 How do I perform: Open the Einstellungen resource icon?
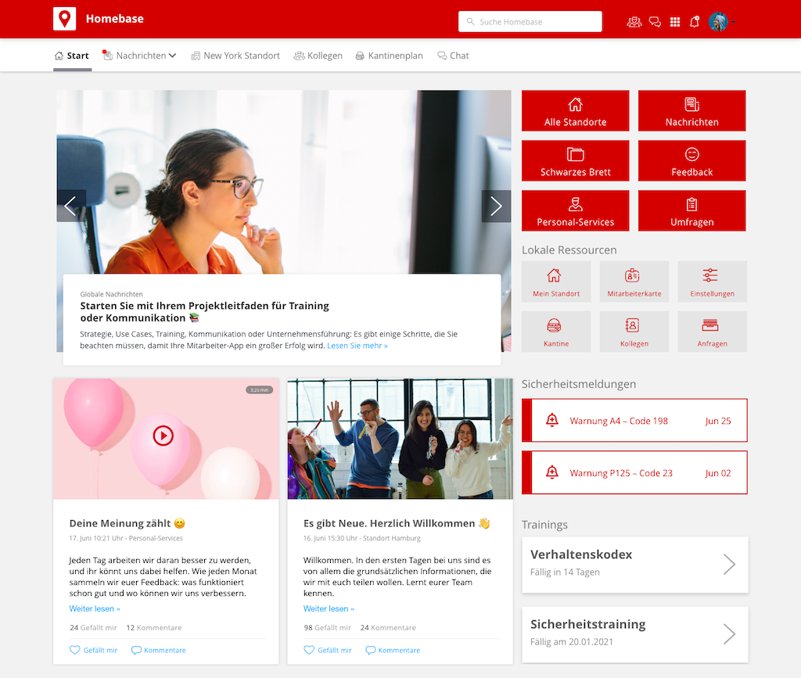pos(712,281)
